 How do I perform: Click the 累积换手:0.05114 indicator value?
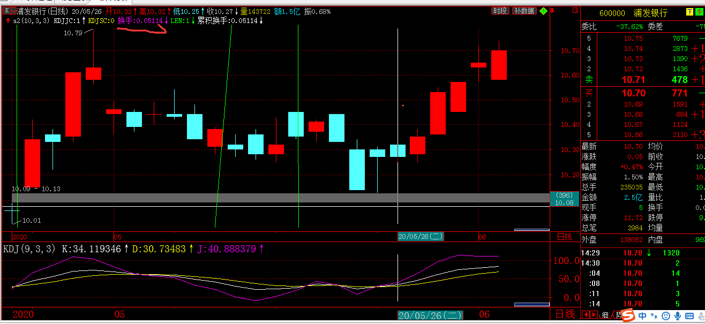point(227,20)
